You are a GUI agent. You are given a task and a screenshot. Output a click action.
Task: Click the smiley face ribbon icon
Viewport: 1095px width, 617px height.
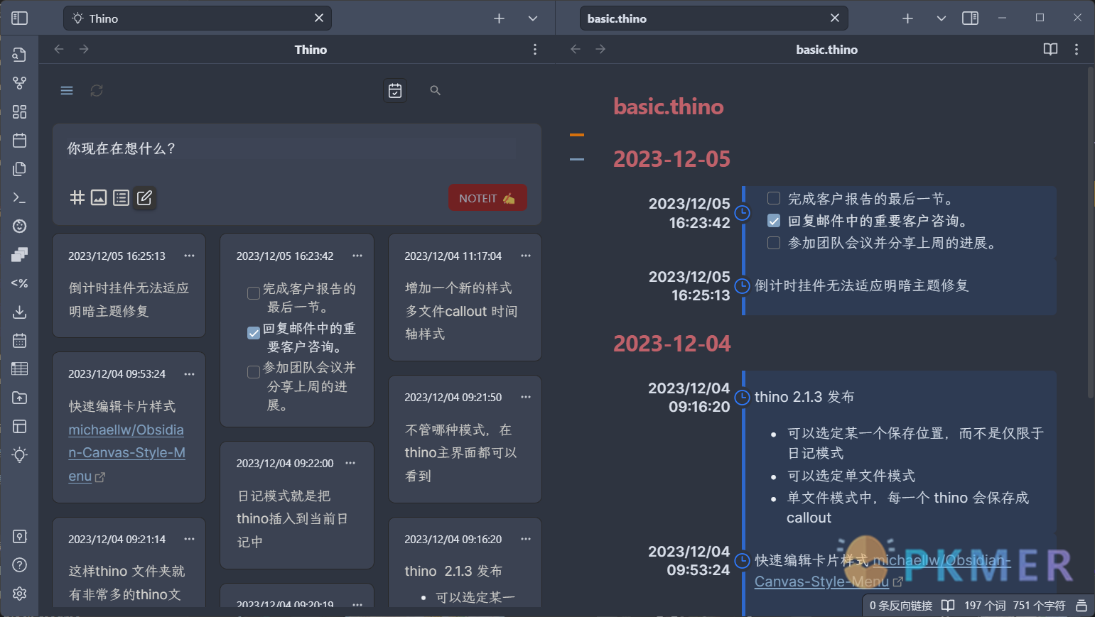[20, 226]
